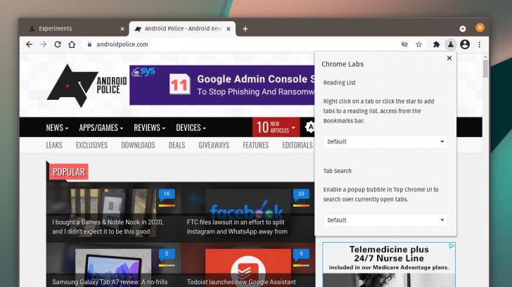The image size is (512, 287).
Task: Click the 33 comments bubble on FTC article
Action: pyautogui.click(x=301, y=194)
